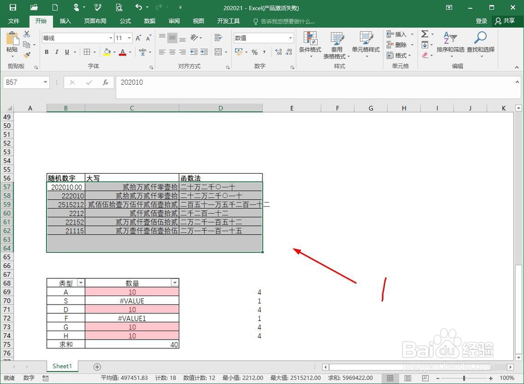
Task: Switch to the 公式 ribbon tab
Action: point(125,21)
